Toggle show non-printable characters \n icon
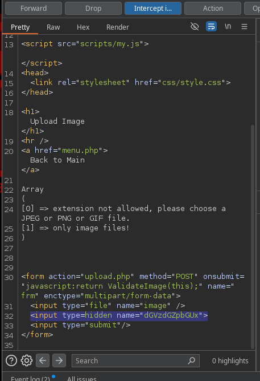Image resolution: width=260 pixels, height=381 pixels. point(228,26)
